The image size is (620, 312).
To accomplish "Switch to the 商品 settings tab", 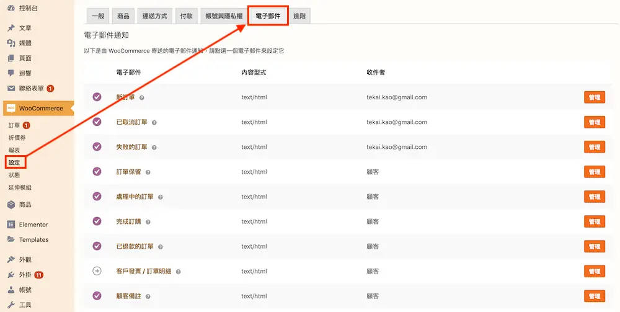I will click(x=123, y=16).
